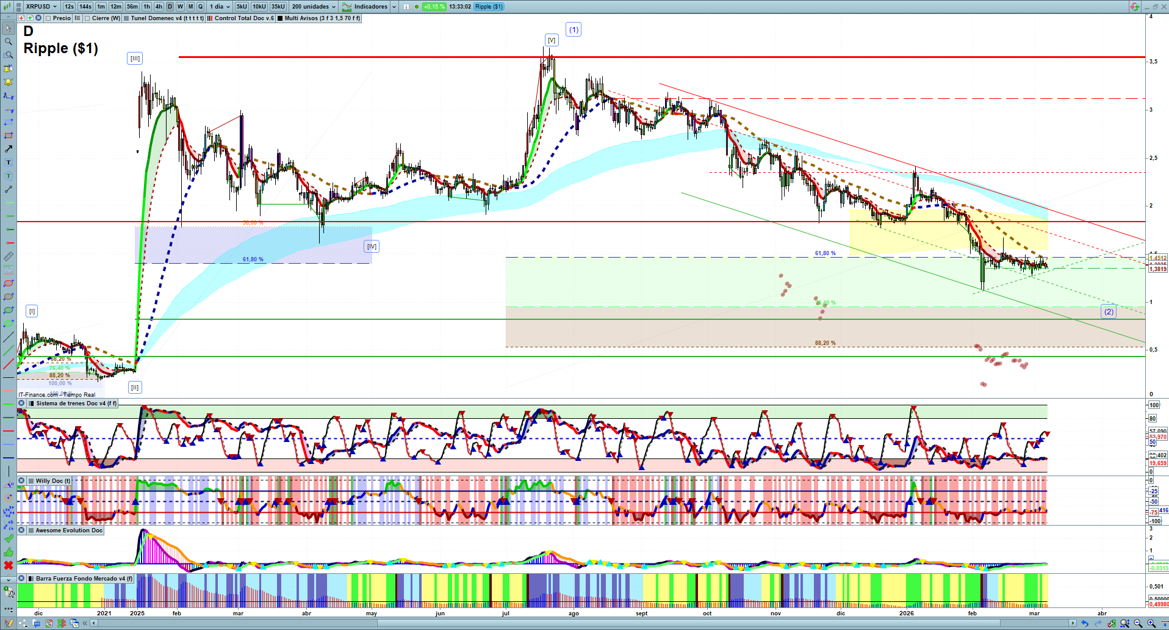This screenshot has height=630, width=1169.
Task: Toggle the Cierre (W) checkbox
Action: tap(88, 18)
